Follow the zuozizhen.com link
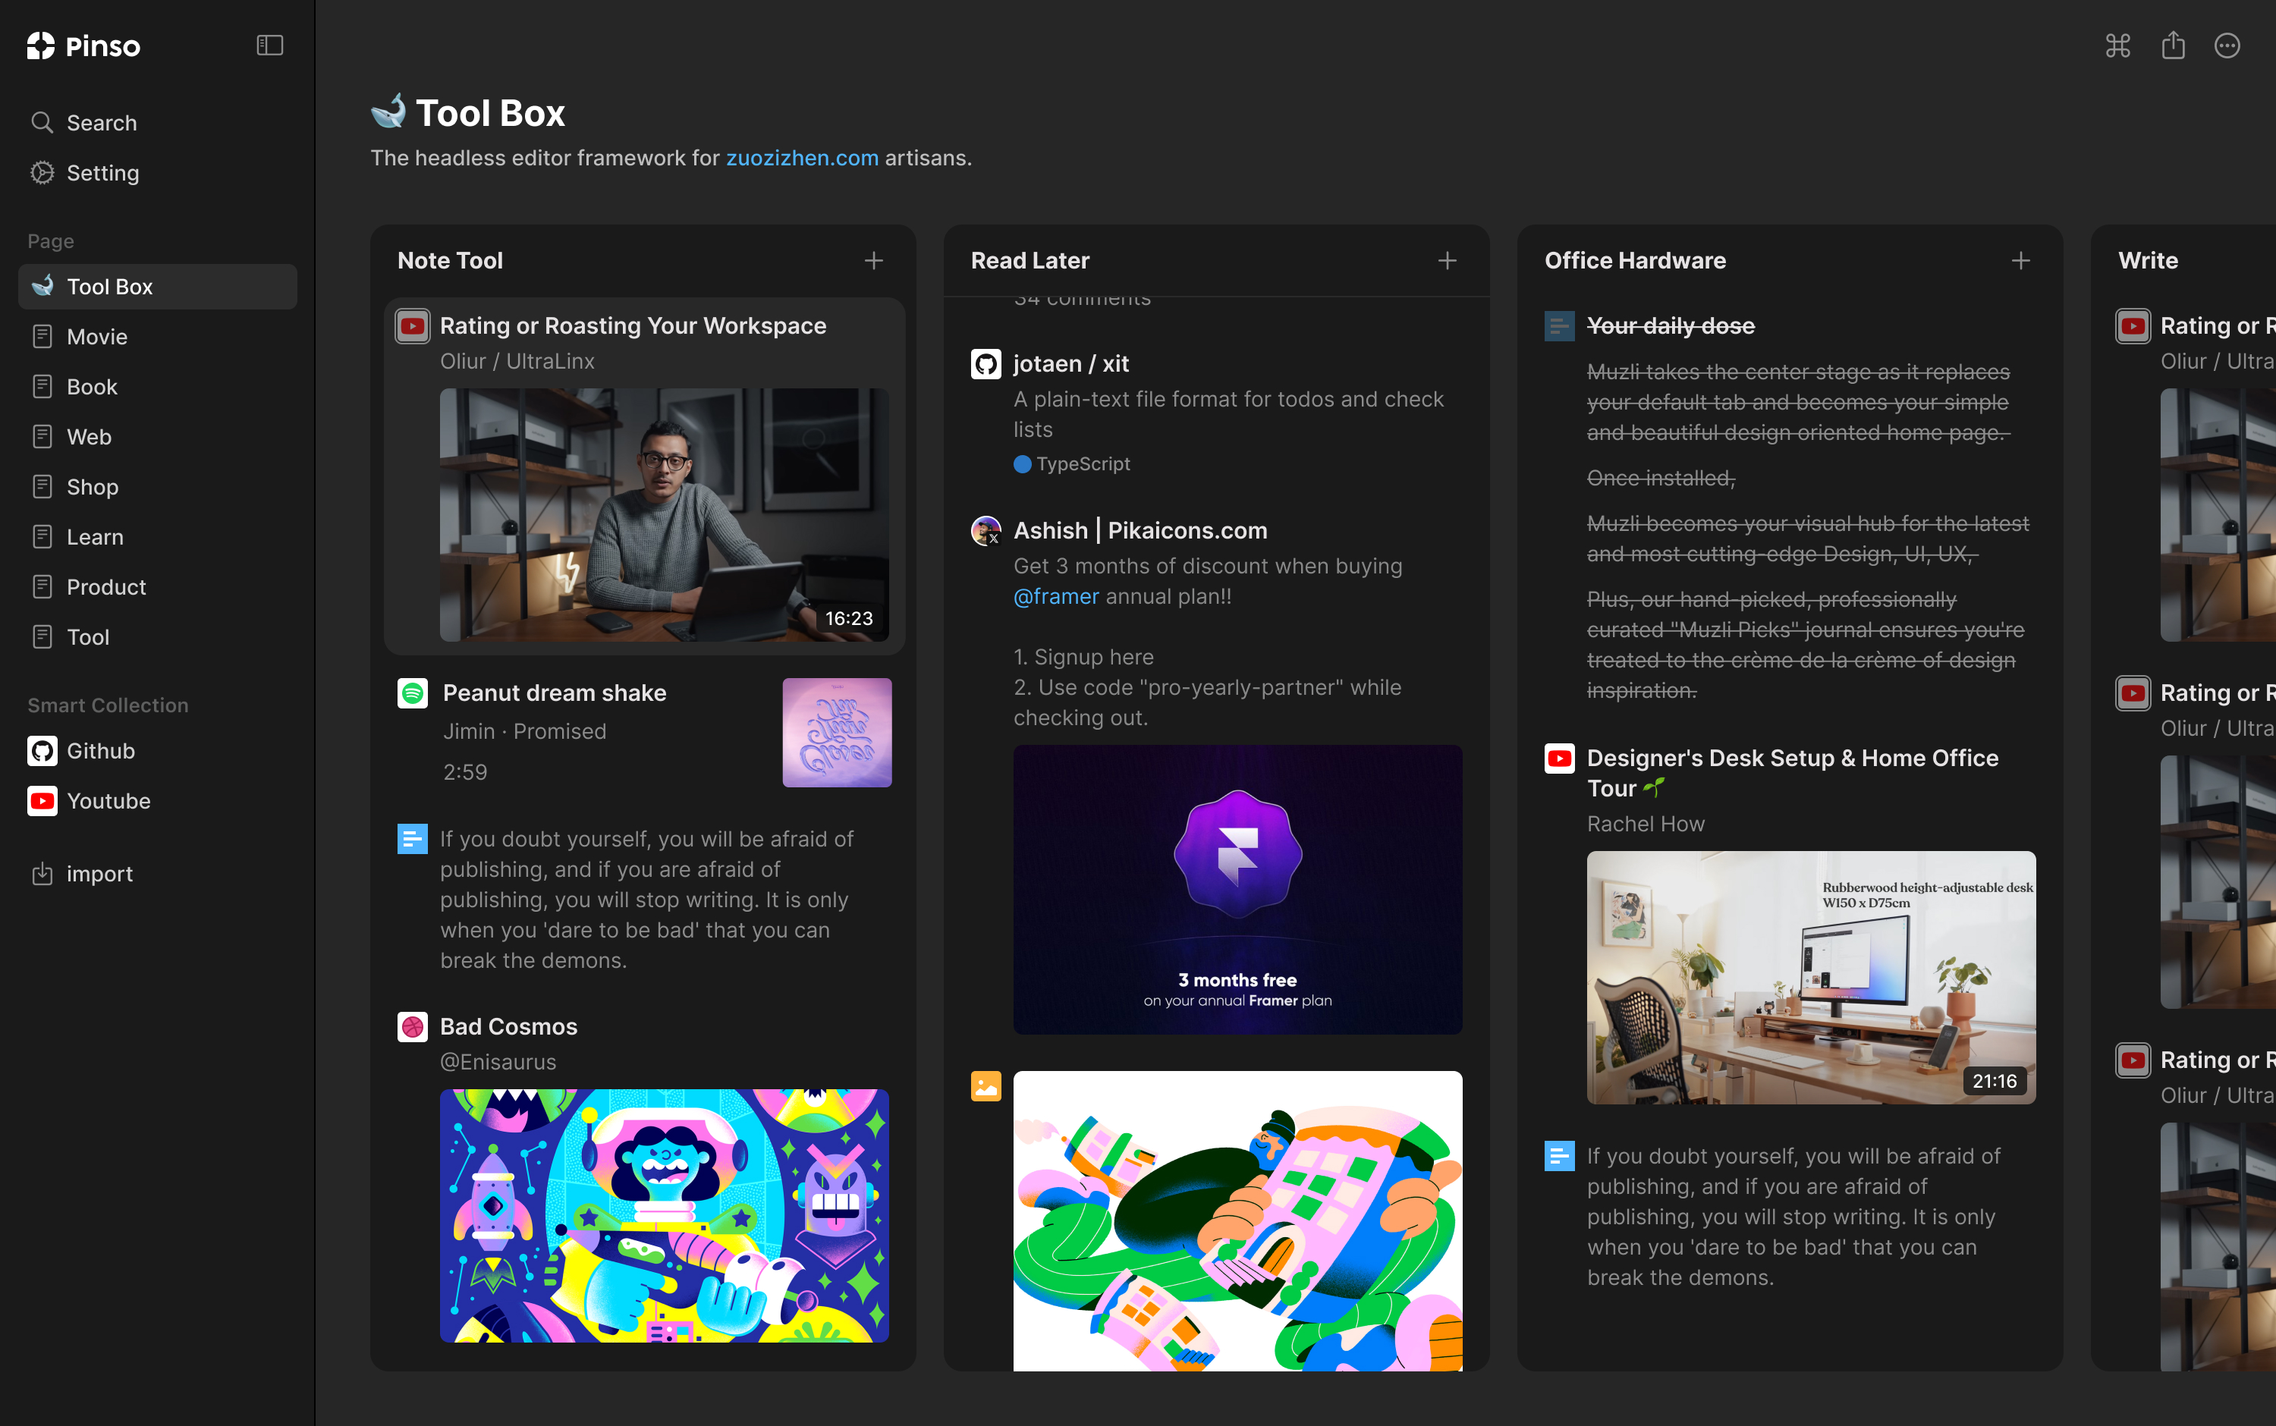Viewport: 2276px width, 1426px height. 802,158
